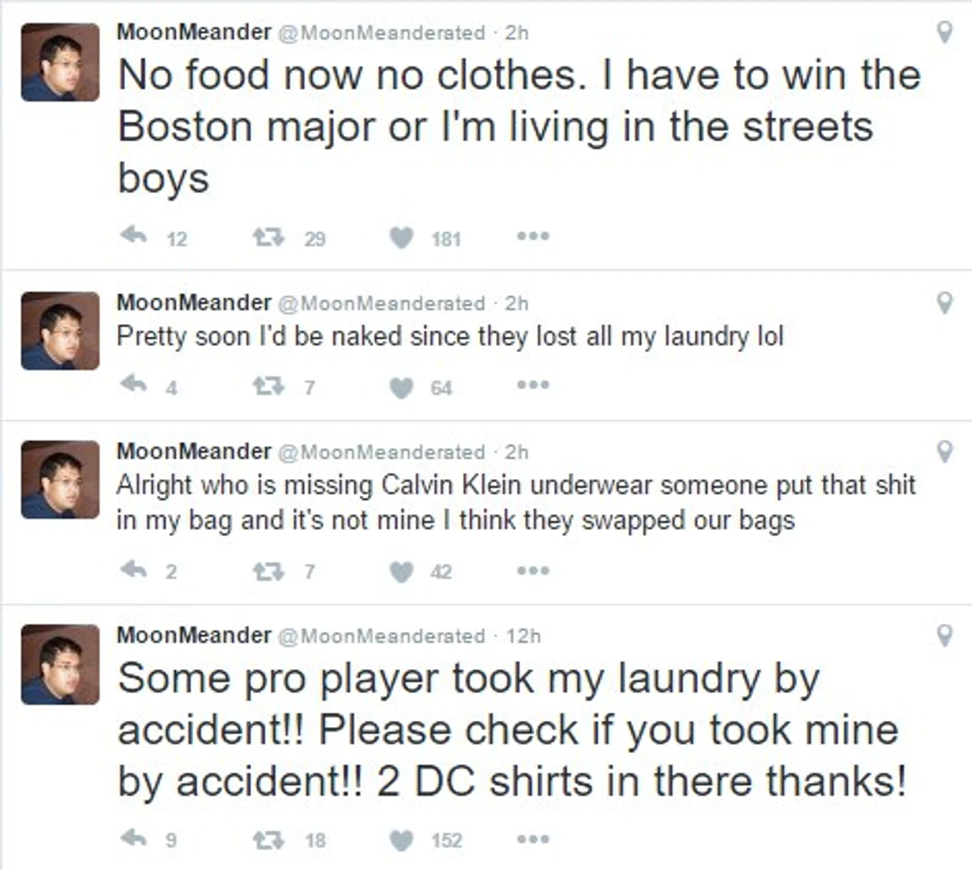This screenshot has height=870, width=972.
Task: Click the location pin on the top tweet
Action: coord(944,32)
